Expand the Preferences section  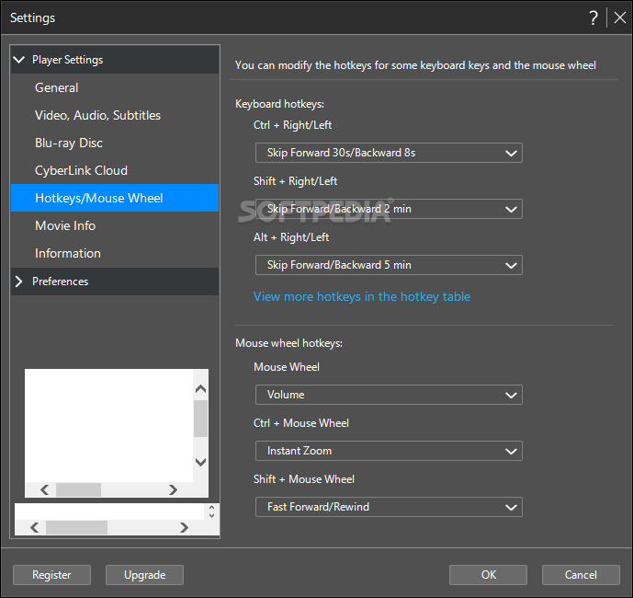coord(18,282)
